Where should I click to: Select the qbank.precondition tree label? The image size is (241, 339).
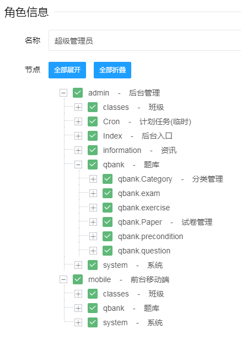151,236
